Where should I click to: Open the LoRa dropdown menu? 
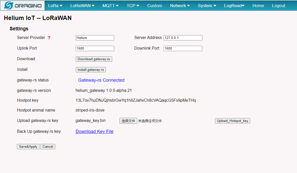[x=55, y=6]
